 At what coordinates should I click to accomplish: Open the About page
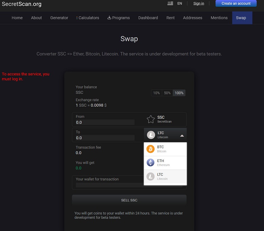point(36,18)
